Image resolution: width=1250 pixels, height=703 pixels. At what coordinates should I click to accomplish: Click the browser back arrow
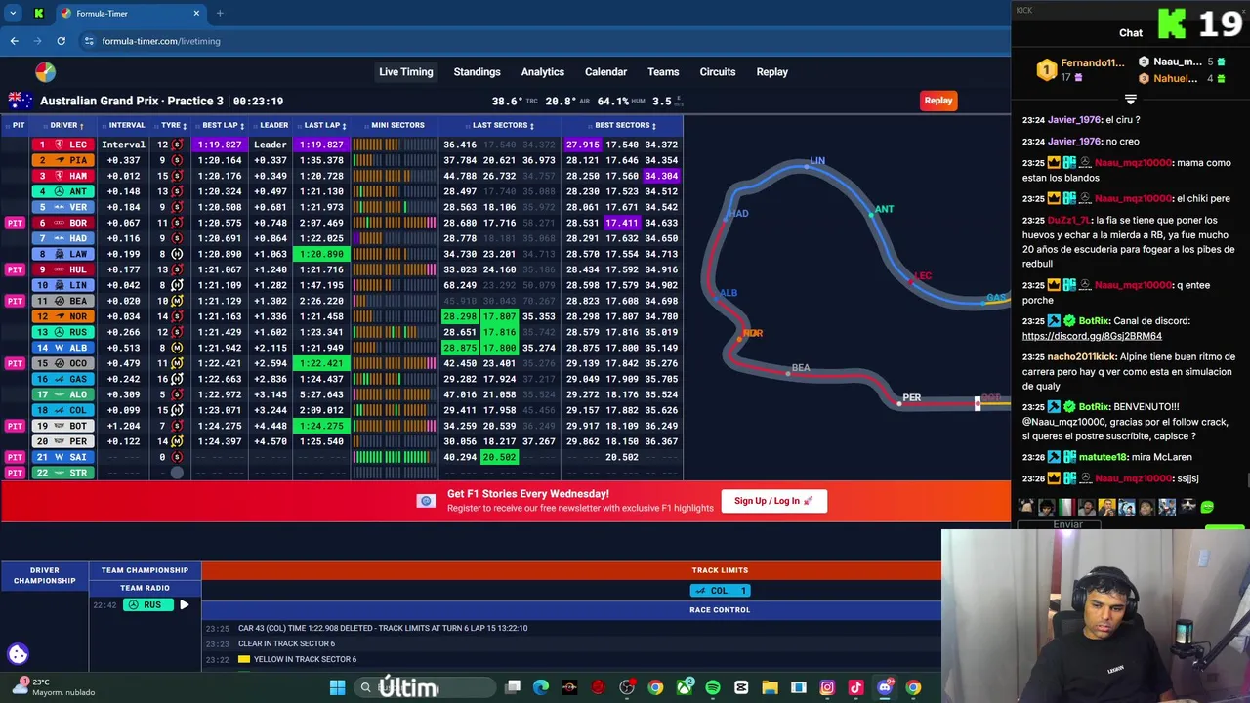tap(14, 41)
